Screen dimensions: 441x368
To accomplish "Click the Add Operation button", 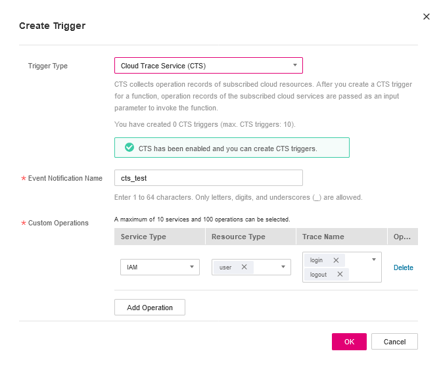I will [150, 308].
